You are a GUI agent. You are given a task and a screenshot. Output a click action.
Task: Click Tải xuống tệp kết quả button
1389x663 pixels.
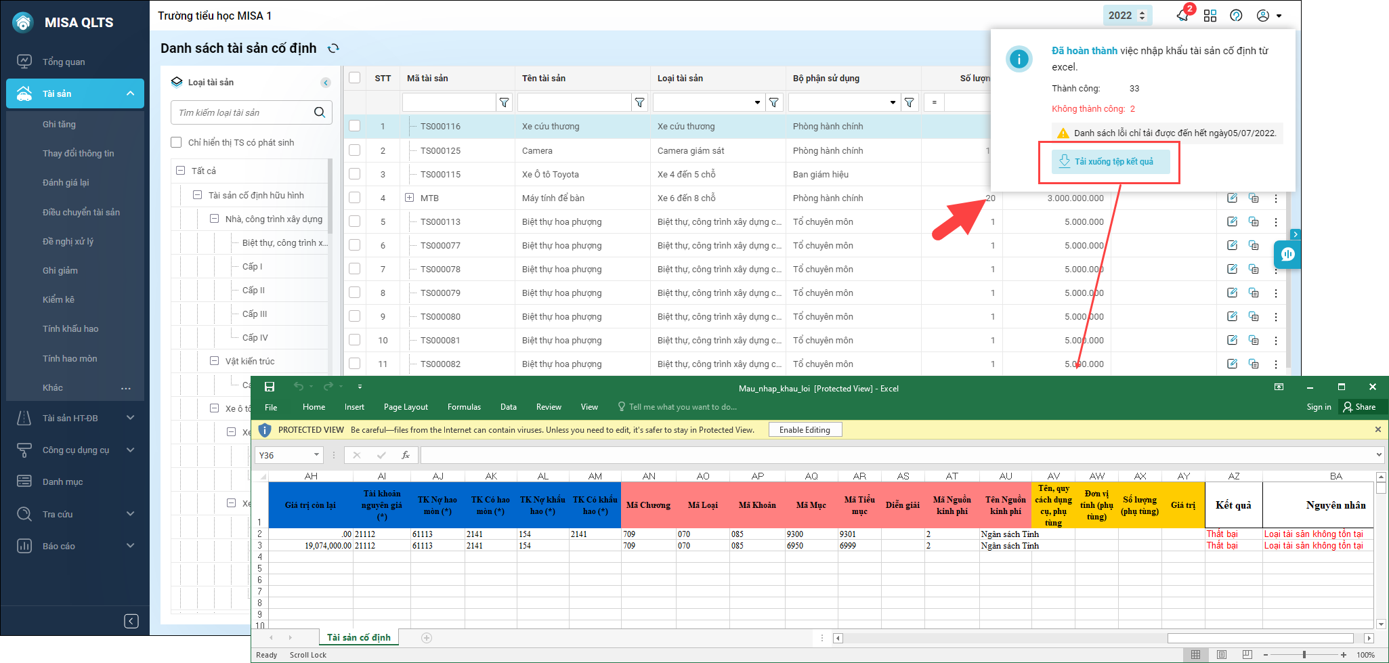point(1110,161)
